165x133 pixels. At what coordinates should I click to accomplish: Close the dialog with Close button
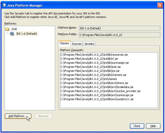point(137,126)
